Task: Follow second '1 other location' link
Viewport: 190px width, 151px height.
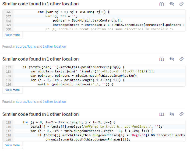Action: point(54,102)
